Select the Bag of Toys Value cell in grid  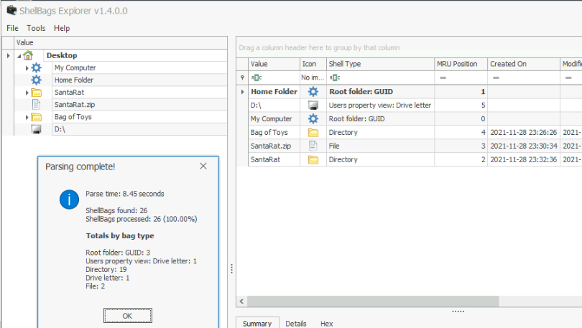pyautogui.click(x=274, y=132)
